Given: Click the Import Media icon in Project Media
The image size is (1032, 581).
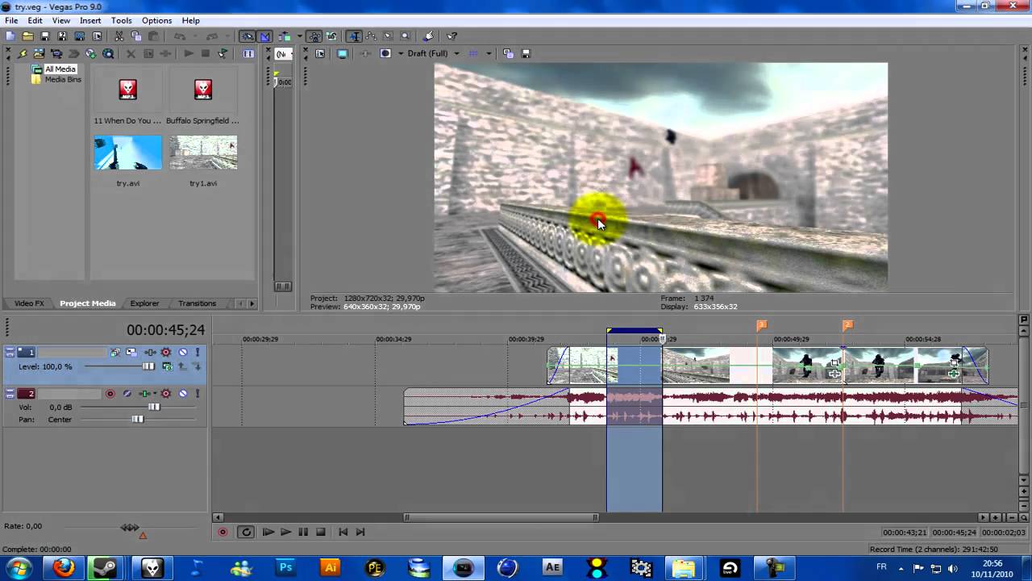Looking at the screenshot, I should point(39,54).
